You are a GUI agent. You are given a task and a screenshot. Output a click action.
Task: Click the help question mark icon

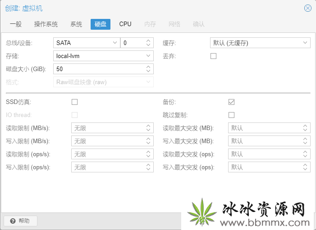point(13,221)
